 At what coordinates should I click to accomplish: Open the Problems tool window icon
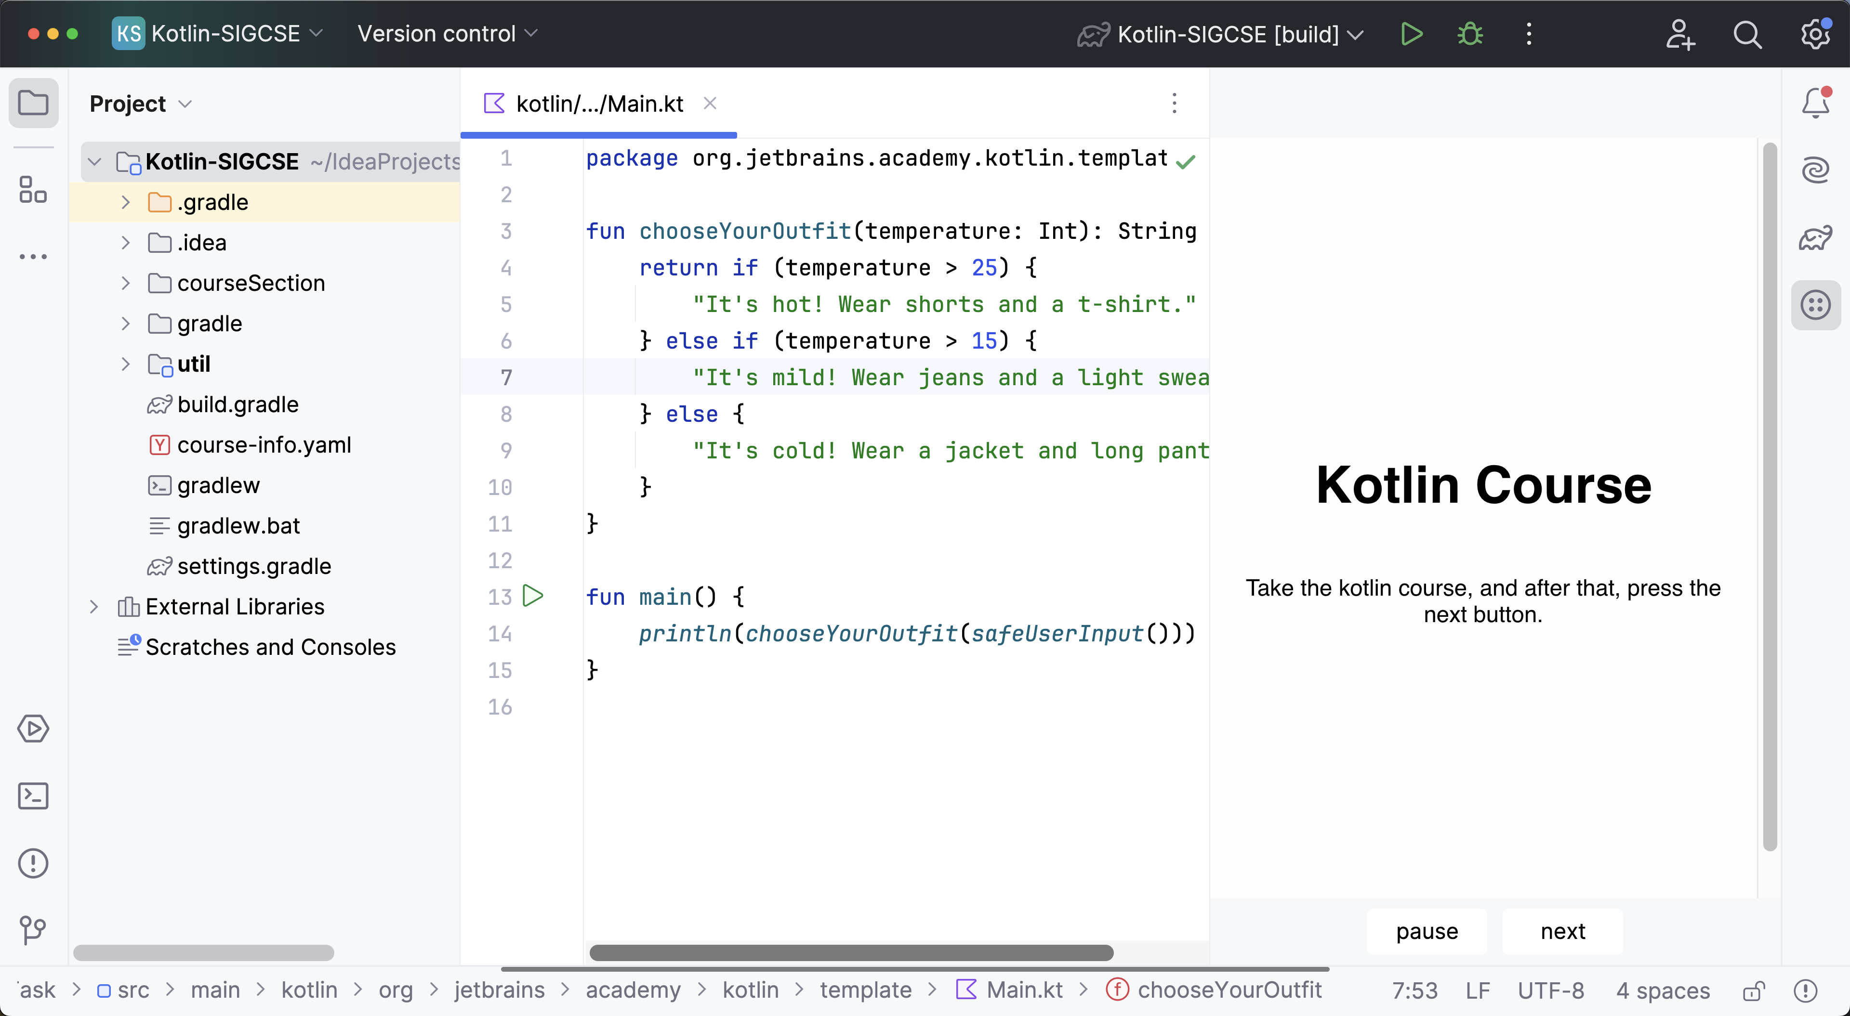(x=33, y=863)
